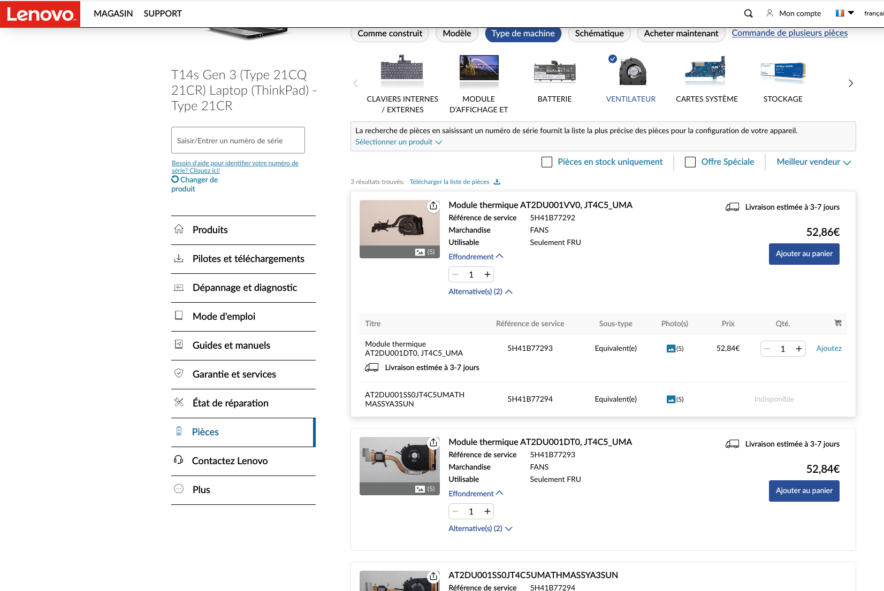The width and height of the screenshot is (884, 591).
Task: Click the Guides et manuels icon
Action: (x=179, y=344)
